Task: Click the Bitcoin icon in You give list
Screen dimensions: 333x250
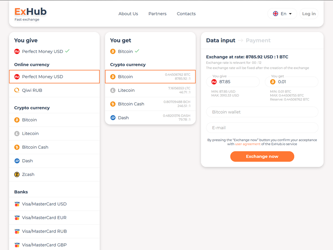Action: coord(17,120)
